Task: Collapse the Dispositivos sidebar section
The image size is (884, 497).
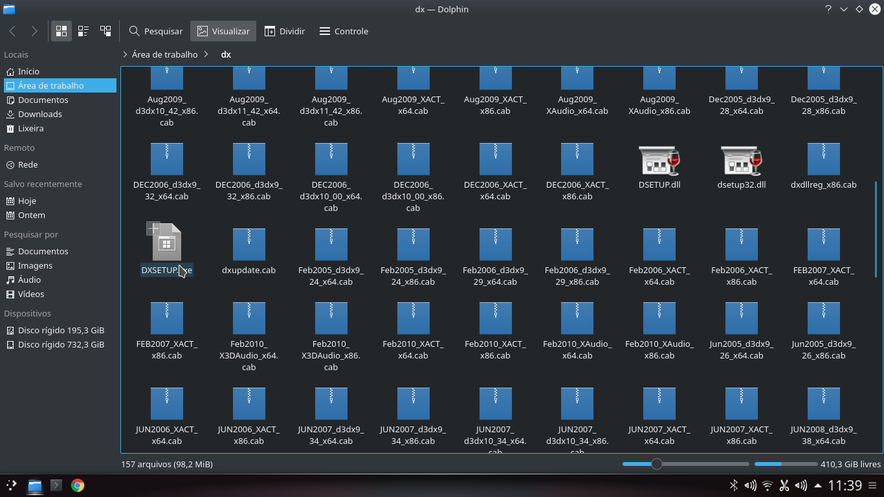Action: [29, 313]
